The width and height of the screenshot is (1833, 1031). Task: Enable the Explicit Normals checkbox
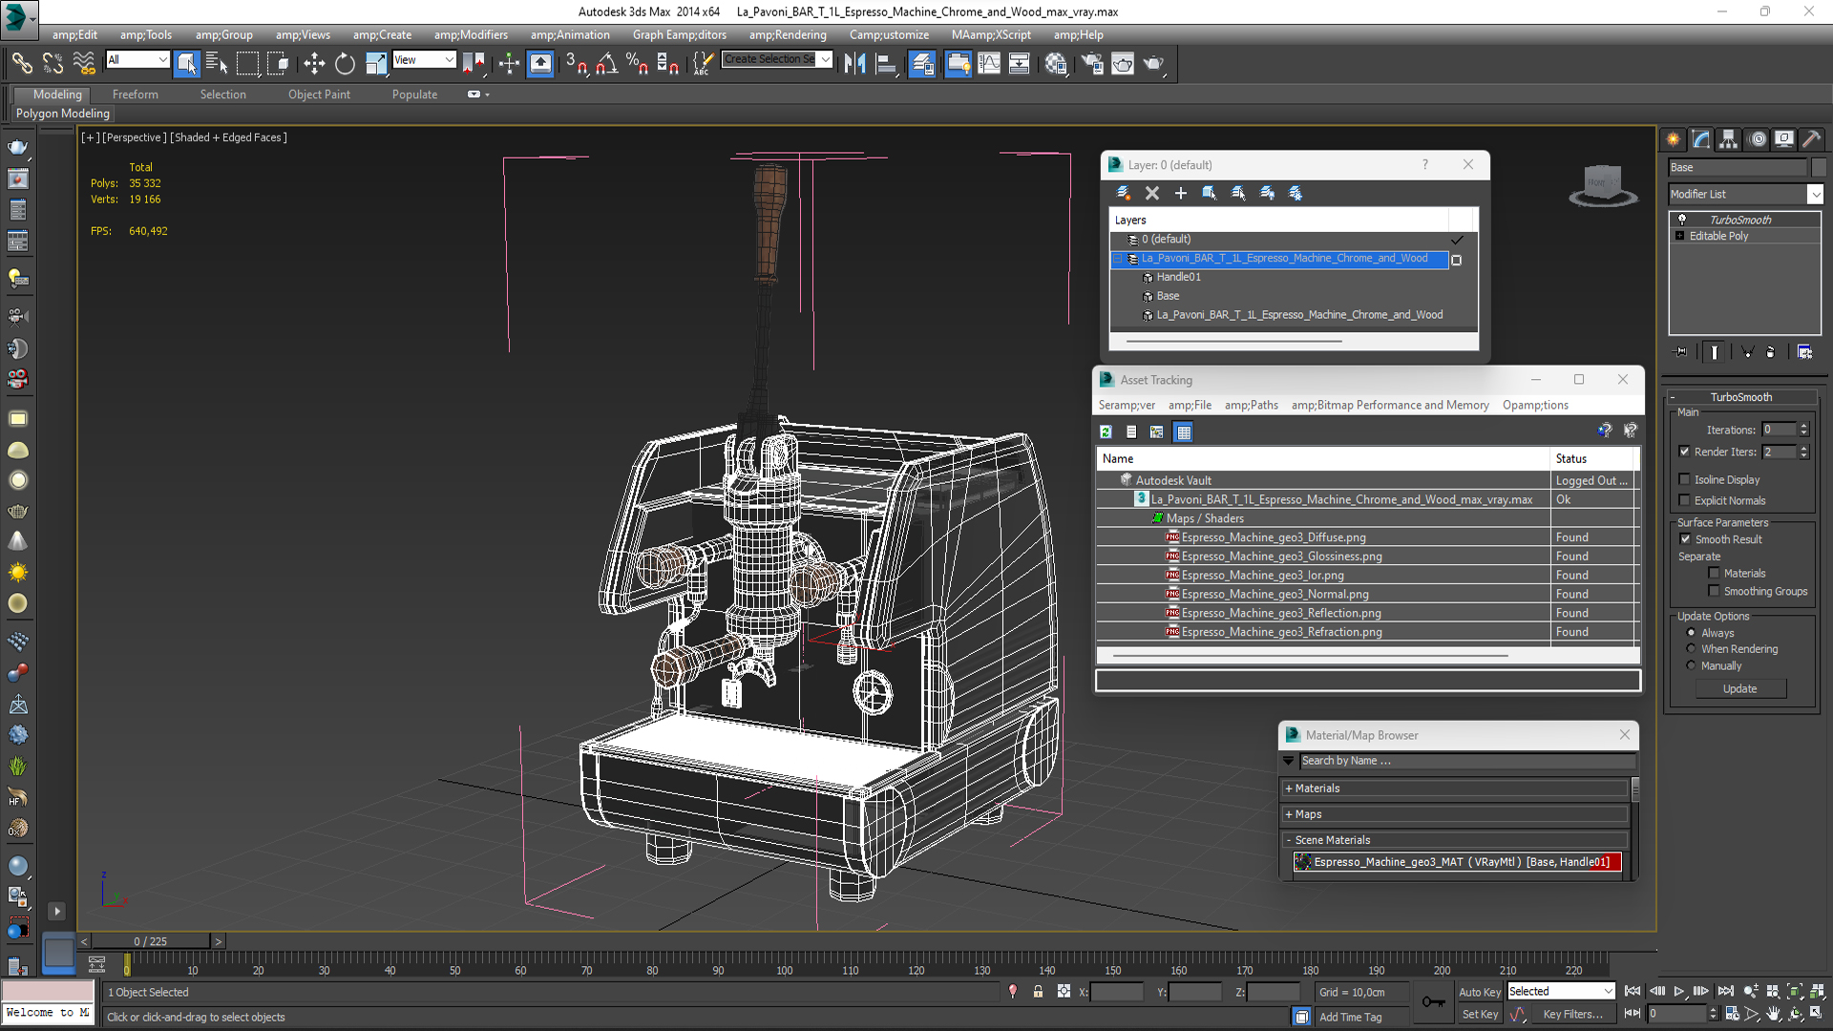coord(1684,500)
